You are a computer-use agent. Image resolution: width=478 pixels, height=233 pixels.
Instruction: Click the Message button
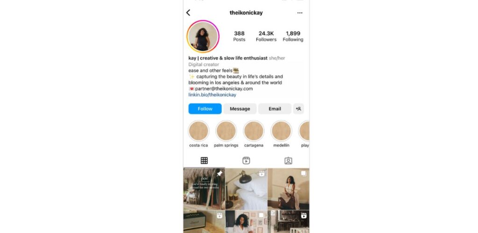pyautogui.click(x=240, y=109)
